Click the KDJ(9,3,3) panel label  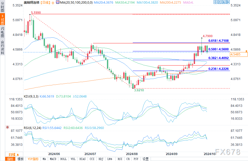pos(31,96)
